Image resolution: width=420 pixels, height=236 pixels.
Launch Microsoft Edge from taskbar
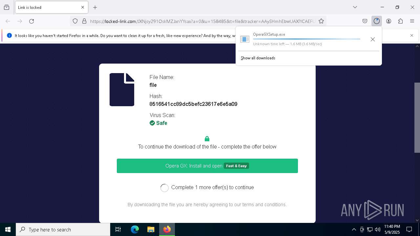point(135,229)
